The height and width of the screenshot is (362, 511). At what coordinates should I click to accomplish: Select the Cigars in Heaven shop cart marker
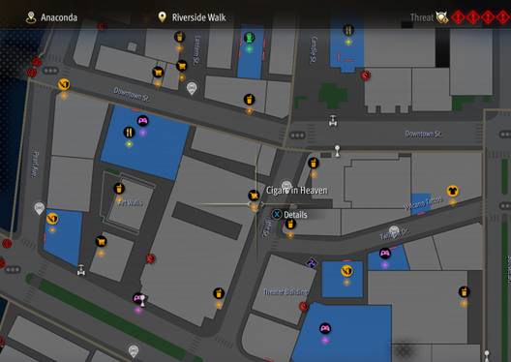tap(254, 196)
